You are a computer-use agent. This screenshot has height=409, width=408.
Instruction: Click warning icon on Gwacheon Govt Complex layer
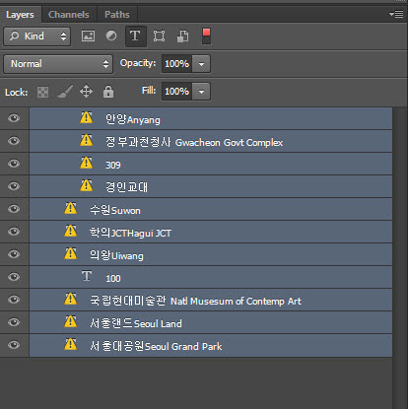coord(87,141)
